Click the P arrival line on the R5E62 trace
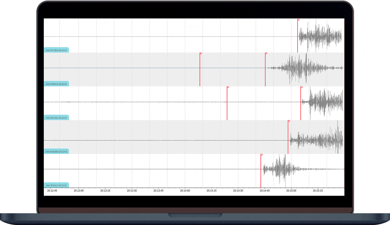 click(x=261, y=171)
